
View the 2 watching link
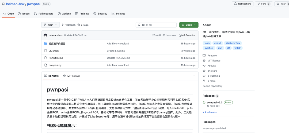[x=211, y=76]
